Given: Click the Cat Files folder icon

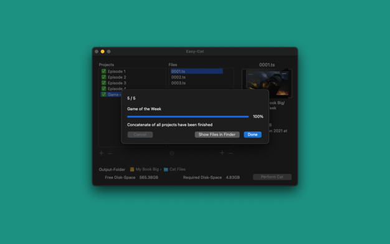Looking at the screenshot, I should pyautogui.click(x=166, y=170).
